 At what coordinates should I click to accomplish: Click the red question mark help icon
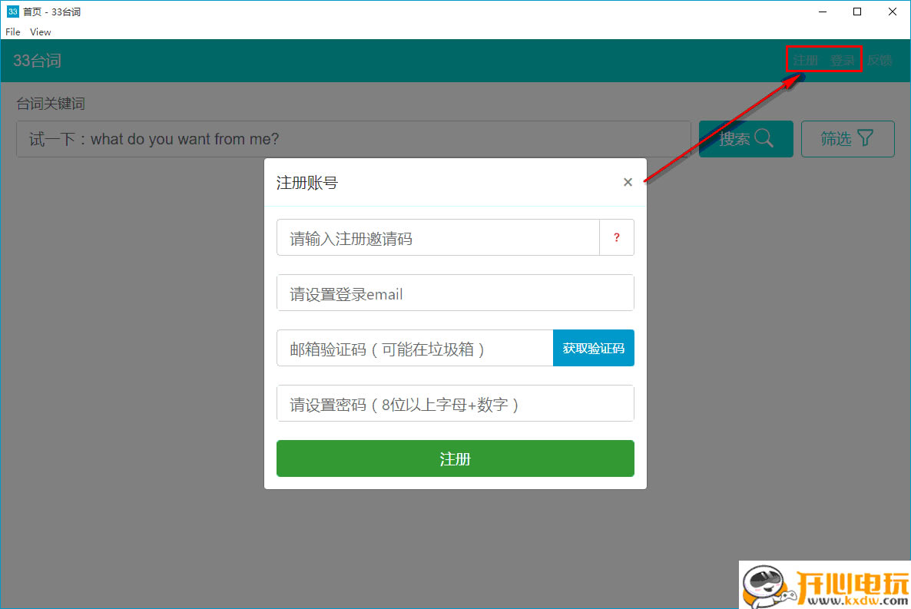[616, 237]
